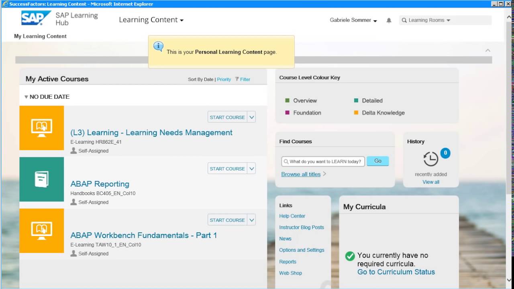Go to Curriculum Status

point(396,272)
